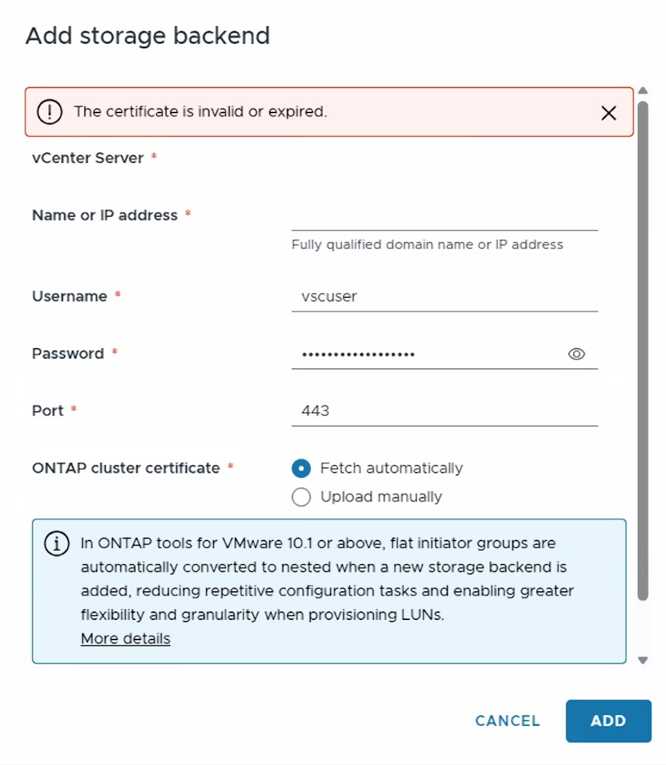Click the ONTAP cluster certificate label
The image size is (666, 765).
tap(126, 468)
